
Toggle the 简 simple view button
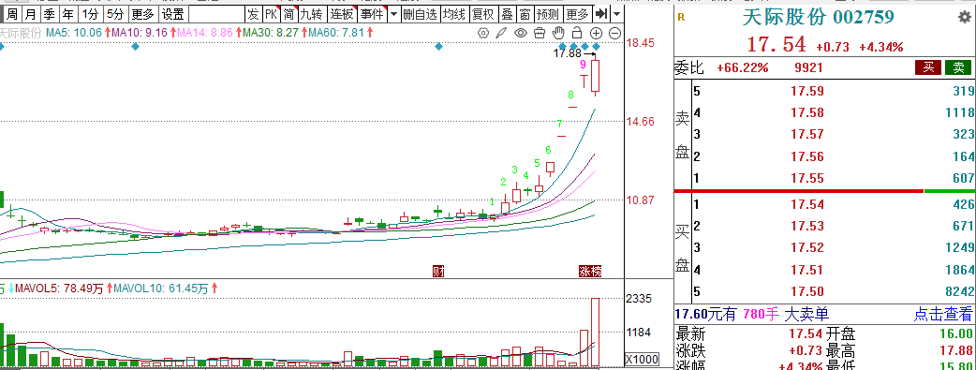click(x=288, y=13)
